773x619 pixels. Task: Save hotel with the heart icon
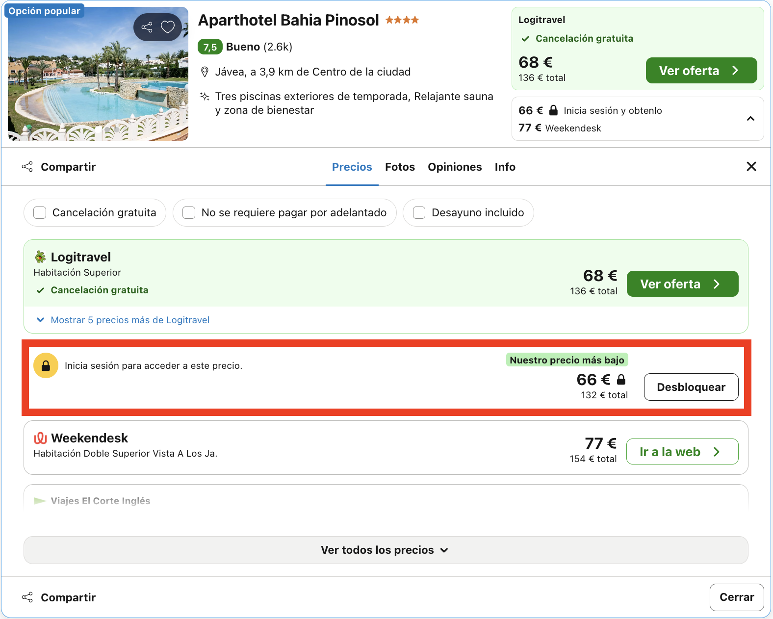pos(168,27)
